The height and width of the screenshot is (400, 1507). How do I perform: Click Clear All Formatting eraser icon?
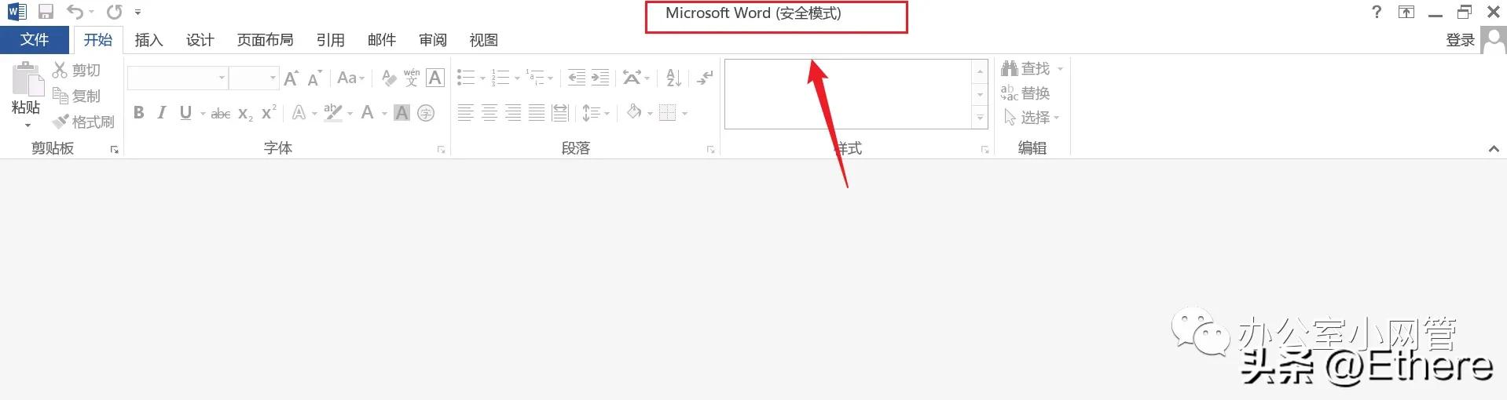point(388,78)
